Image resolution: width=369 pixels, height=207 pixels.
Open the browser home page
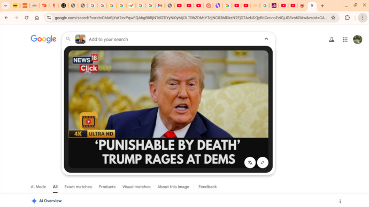click(37, 18)
